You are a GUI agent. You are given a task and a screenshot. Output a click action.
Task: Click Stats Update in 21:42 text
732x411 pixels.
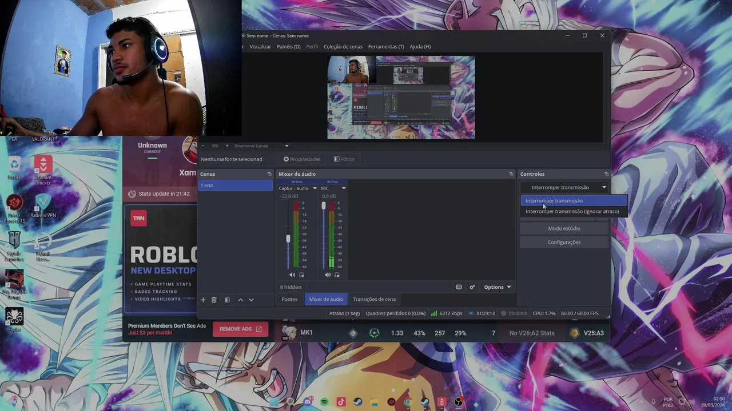(x=164, y=194)
